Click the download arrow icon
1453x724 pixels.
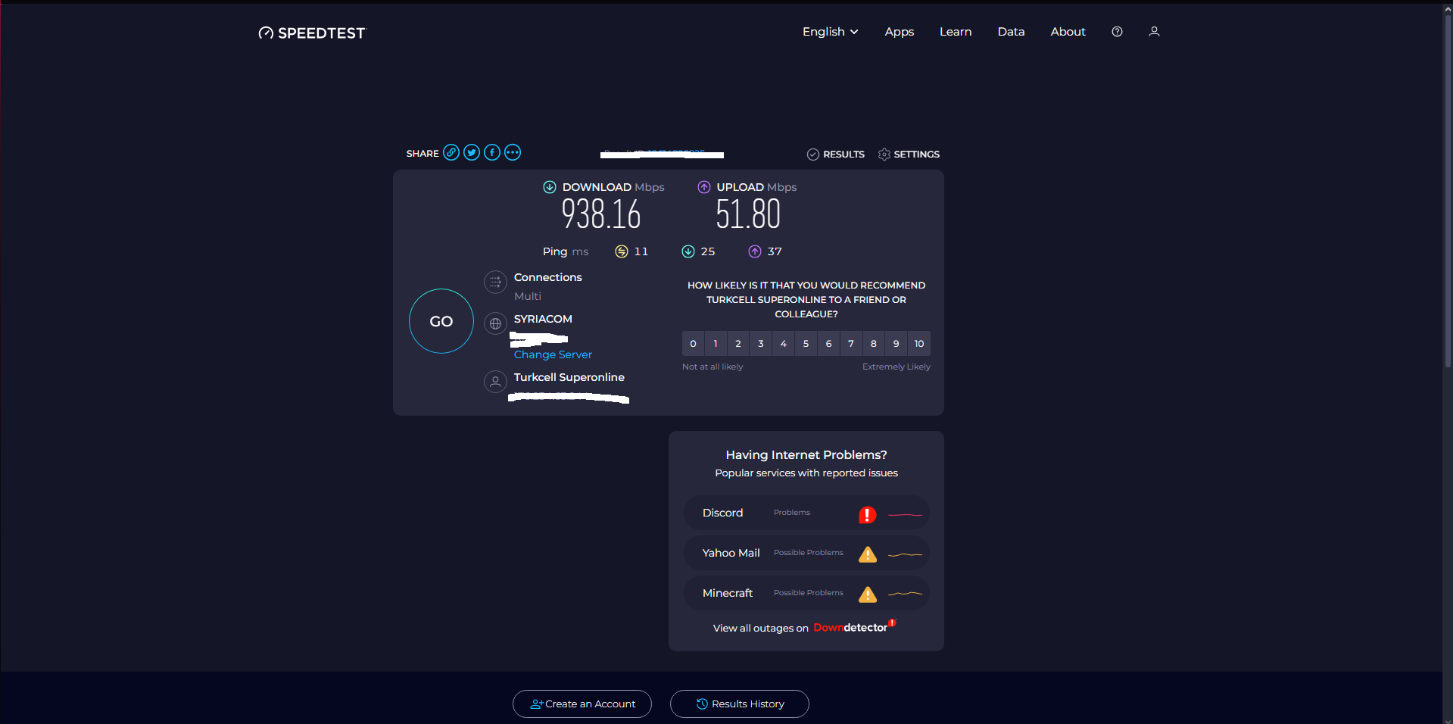(550, 187)
